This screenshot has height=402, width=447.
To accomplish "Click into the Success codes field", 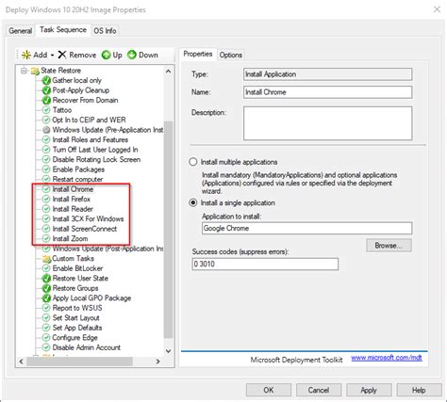I will pyautogui.click(x=265, y=264).
